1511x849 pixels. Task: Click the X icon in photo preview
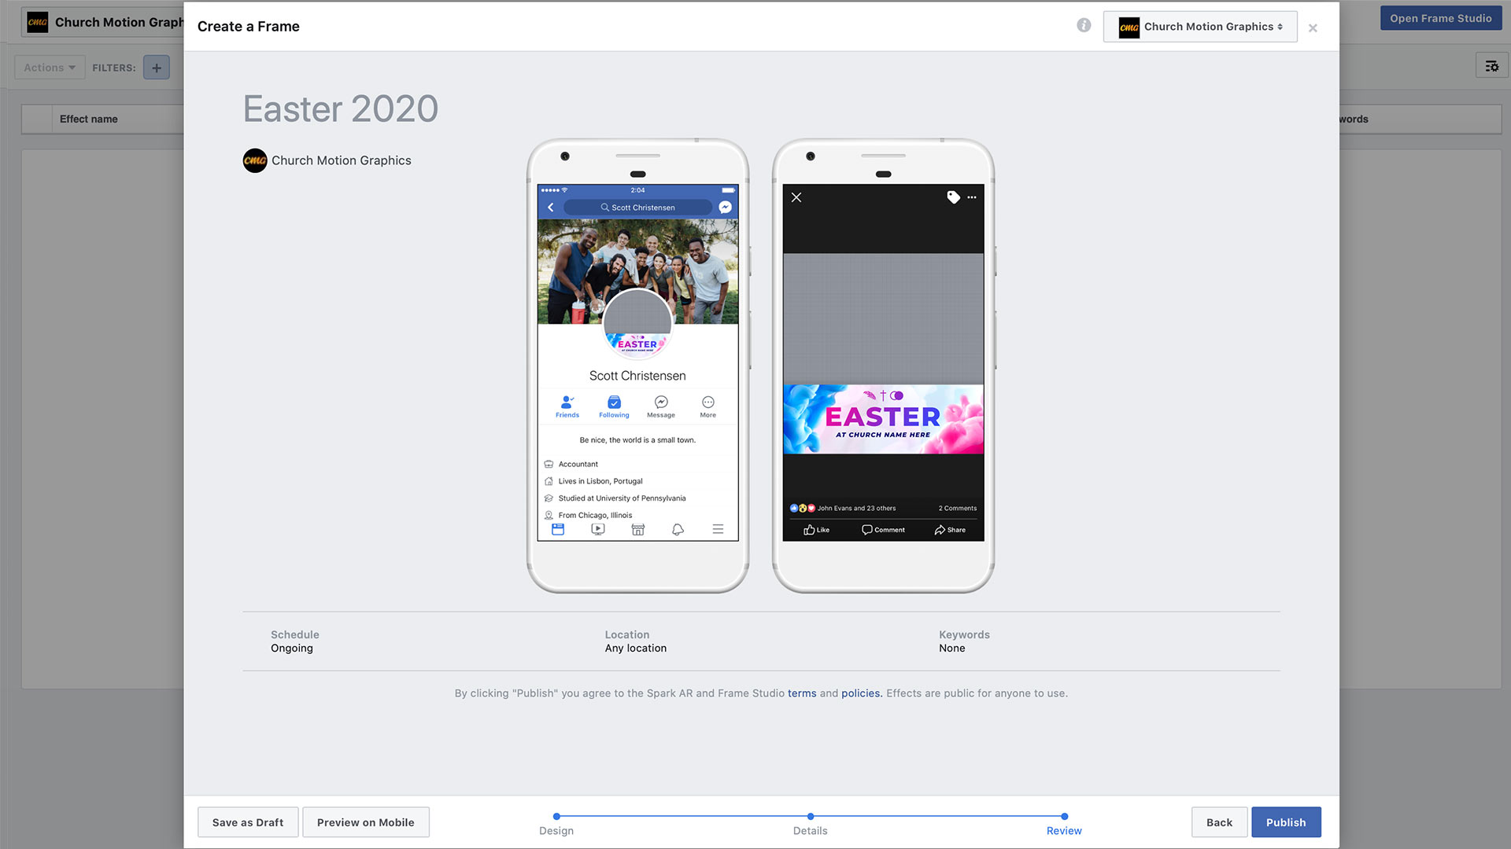(796, 197)
